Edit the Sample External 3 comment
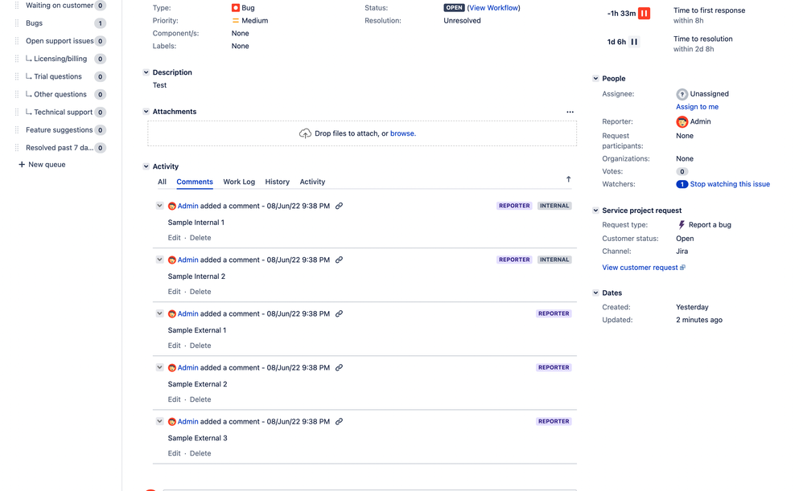 click(174, 454)
